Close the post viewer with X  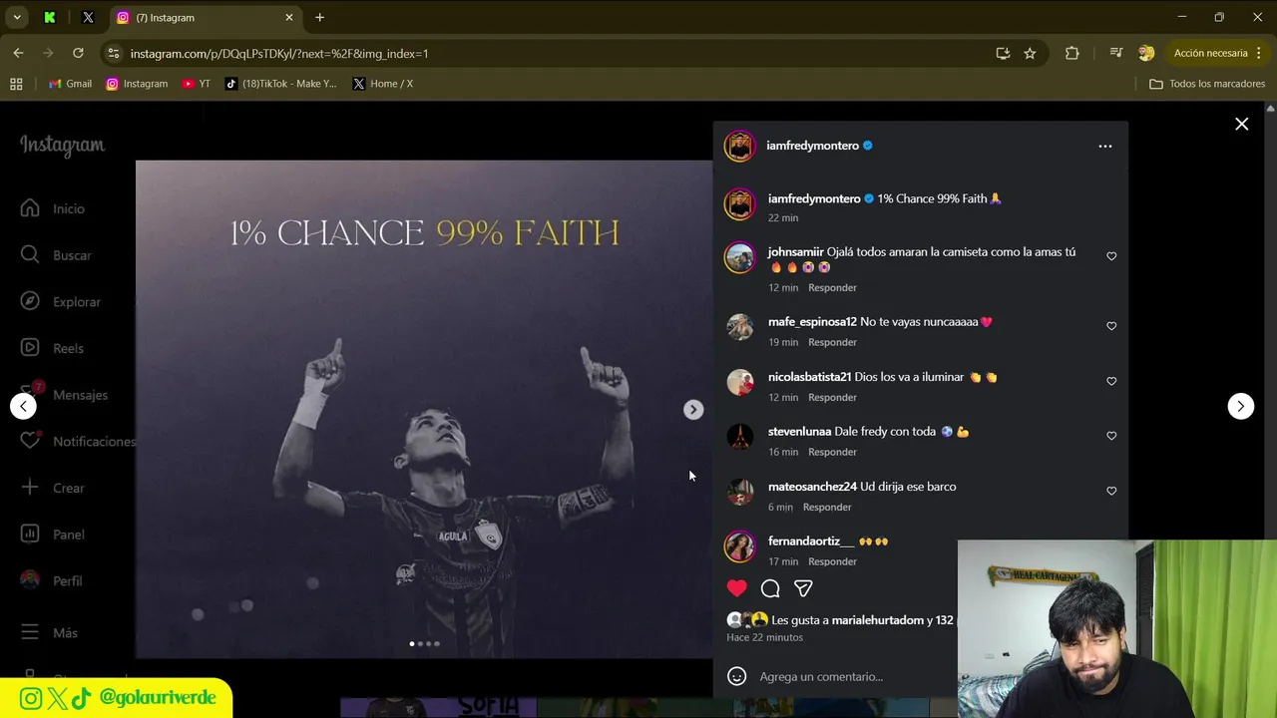[x=1241, y=125]
